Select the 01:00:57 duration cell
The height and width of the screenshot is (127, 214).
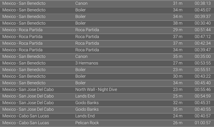click(202, 123)
